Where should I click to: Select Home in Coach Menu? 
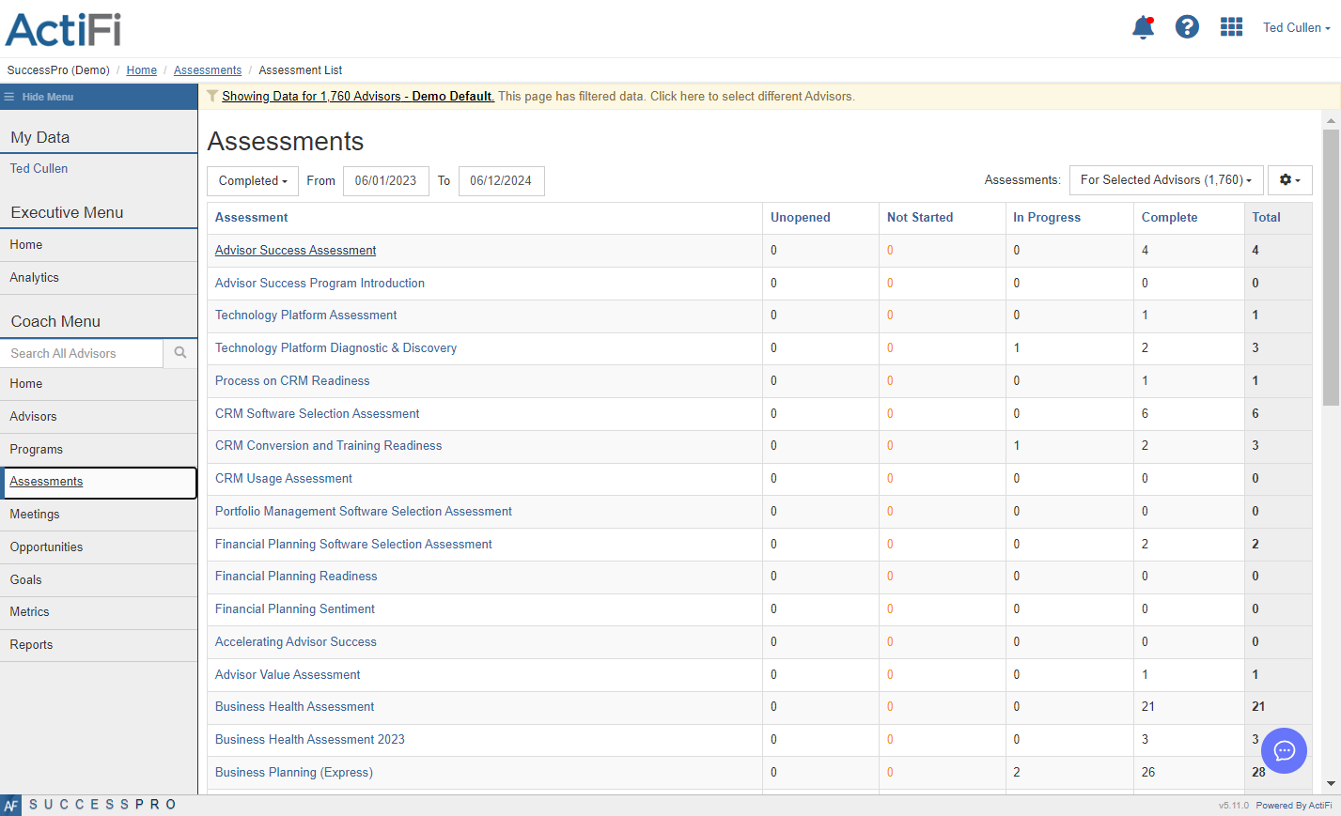99,384
